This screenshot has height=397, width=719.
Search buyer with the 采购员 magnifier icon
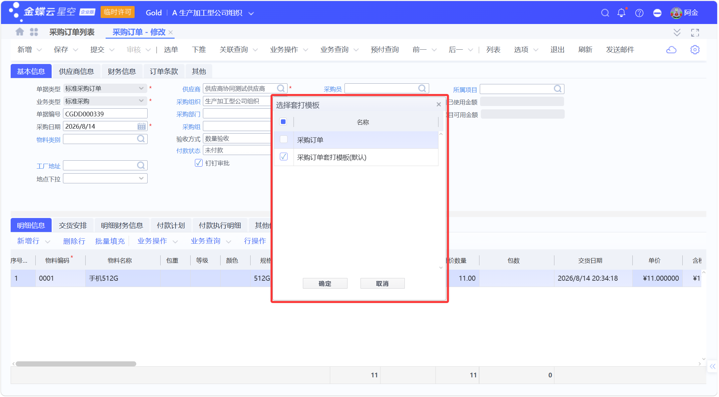coord(422,88)
